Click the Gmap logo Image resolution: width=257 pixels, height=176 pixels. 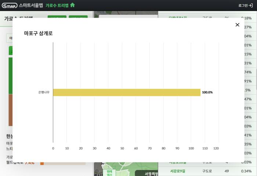(x=9, y=5)
